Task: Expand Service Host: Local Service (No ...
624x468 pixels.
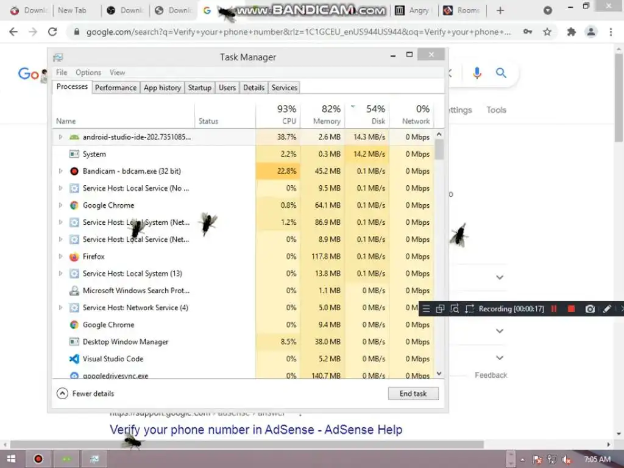Action: (60, 188)
